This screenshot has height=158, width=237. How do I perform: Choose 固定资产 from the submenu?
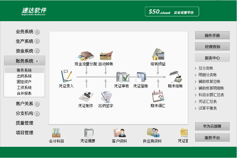pos(24,82)
